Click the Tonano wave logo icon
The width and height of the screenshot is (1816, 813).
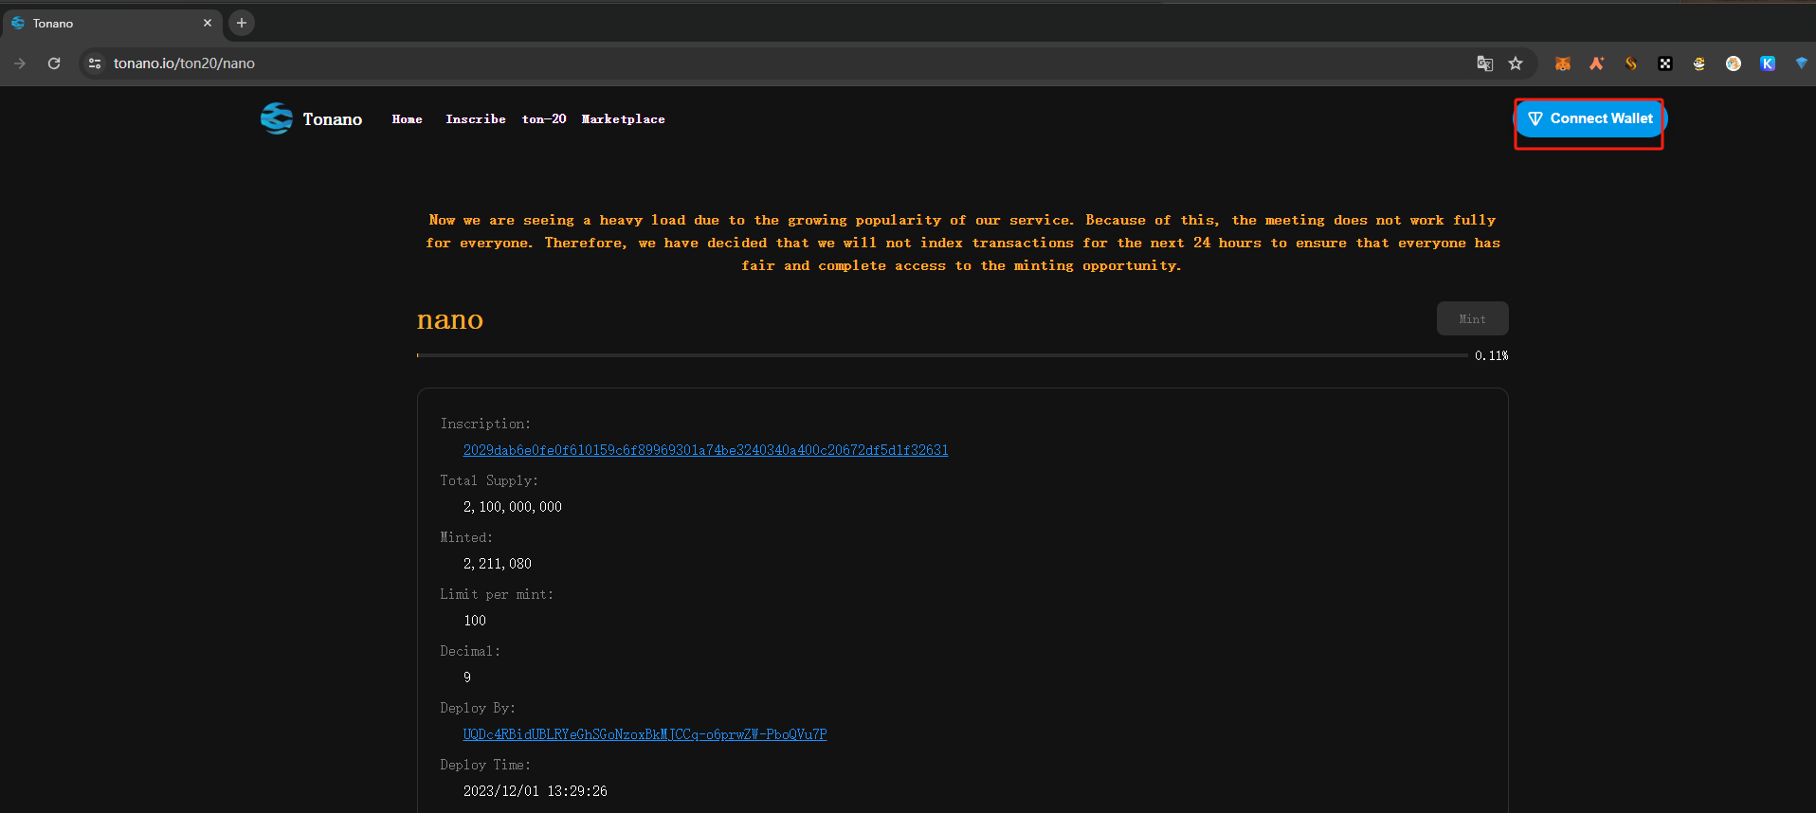(x=277, y=118)
